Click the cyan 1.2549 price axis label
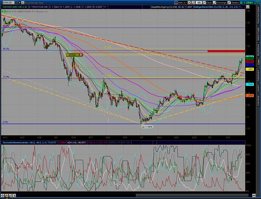This screenshot has width=261, height=199. point(249,84)
